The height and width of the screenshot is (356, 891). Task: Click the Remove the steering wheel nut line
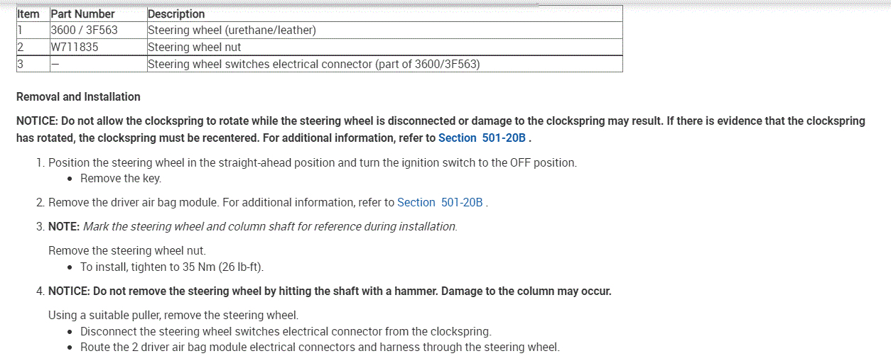point(127,250)
